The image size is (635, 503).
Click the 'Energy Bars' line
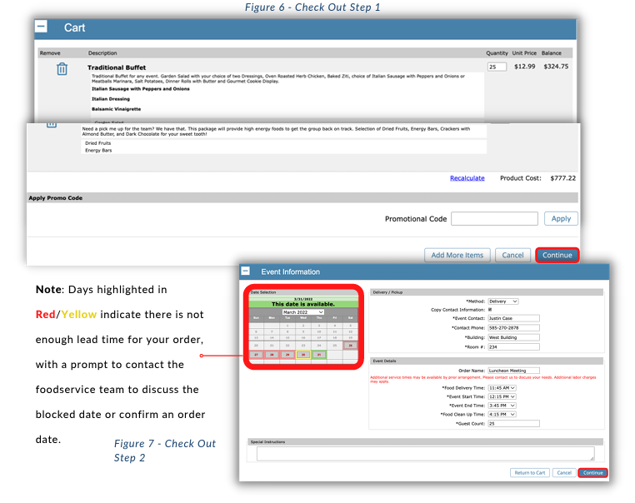pos(98,150)
